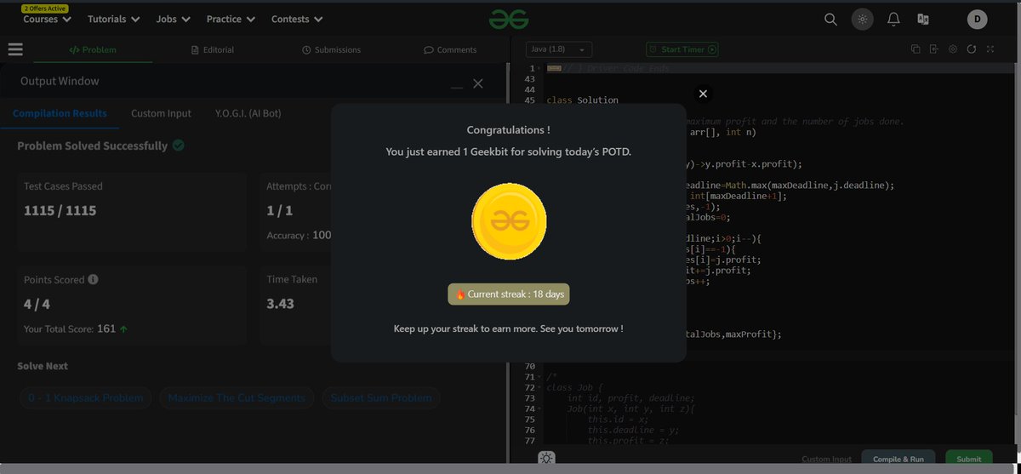Image resolution: width=1021 pixels, height=474 pixels.
Task: Expand the Jobs menu
Action: [173, 19]
